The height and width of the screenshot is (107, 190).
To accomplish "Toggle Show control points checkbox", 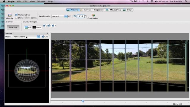I will 16,18.
